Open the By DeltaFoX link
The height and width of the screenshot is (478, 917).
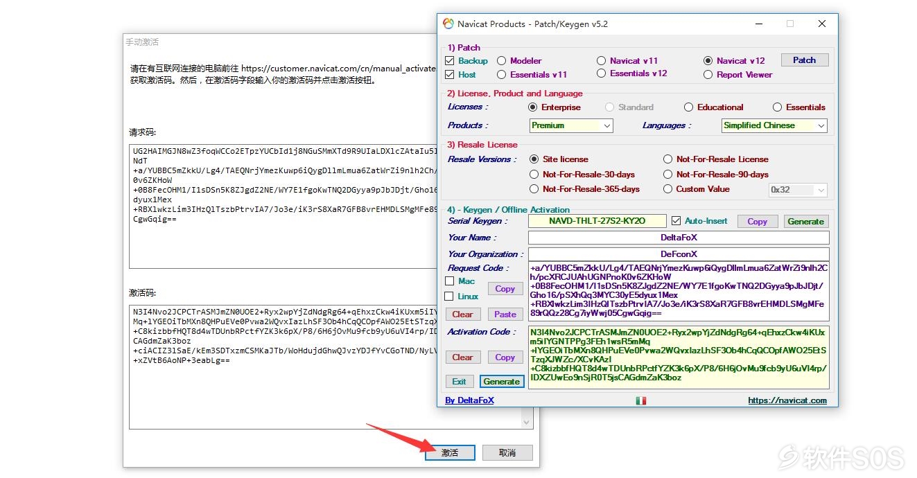pos(469,400)
